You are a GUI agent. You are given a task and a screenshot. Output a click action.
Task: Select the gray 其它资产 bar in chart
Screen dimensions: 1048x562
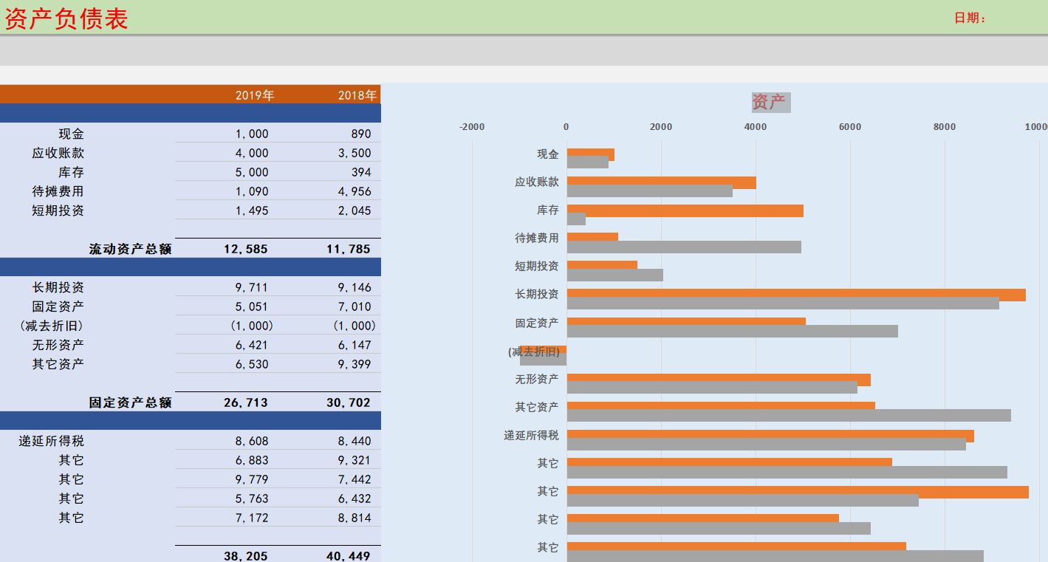point(789,415)
